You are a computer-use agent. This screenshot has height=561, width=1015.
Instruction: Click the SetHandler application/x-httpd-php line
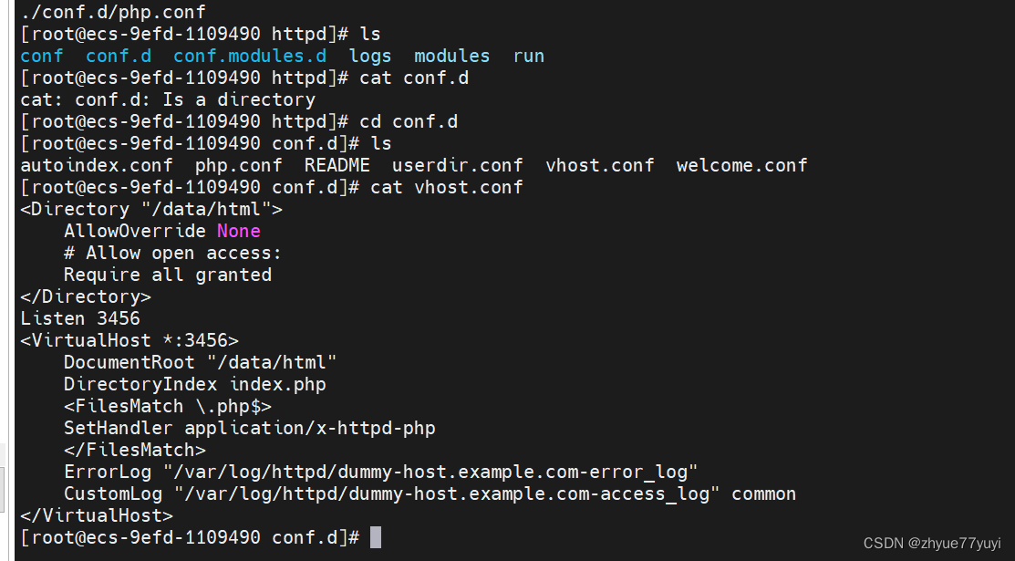click(x=249, y=428)
